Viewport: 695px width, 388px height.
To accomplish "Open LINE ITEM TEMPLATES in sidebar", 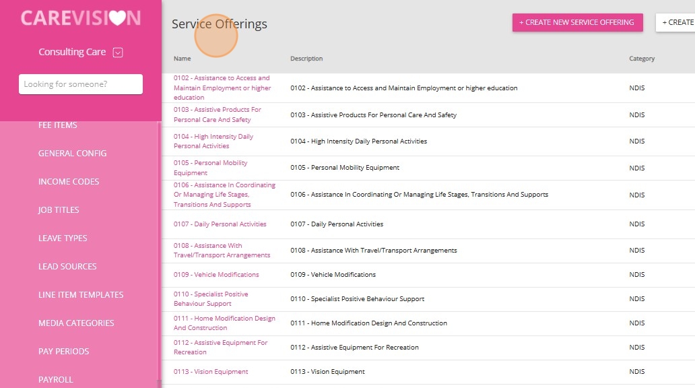I will click(x=81, y=295).
